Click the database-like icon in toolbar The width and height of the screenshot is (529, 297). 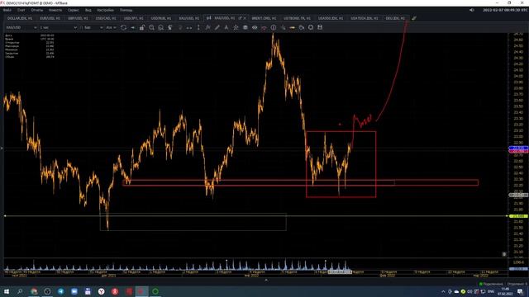click(x=245, y=27)
